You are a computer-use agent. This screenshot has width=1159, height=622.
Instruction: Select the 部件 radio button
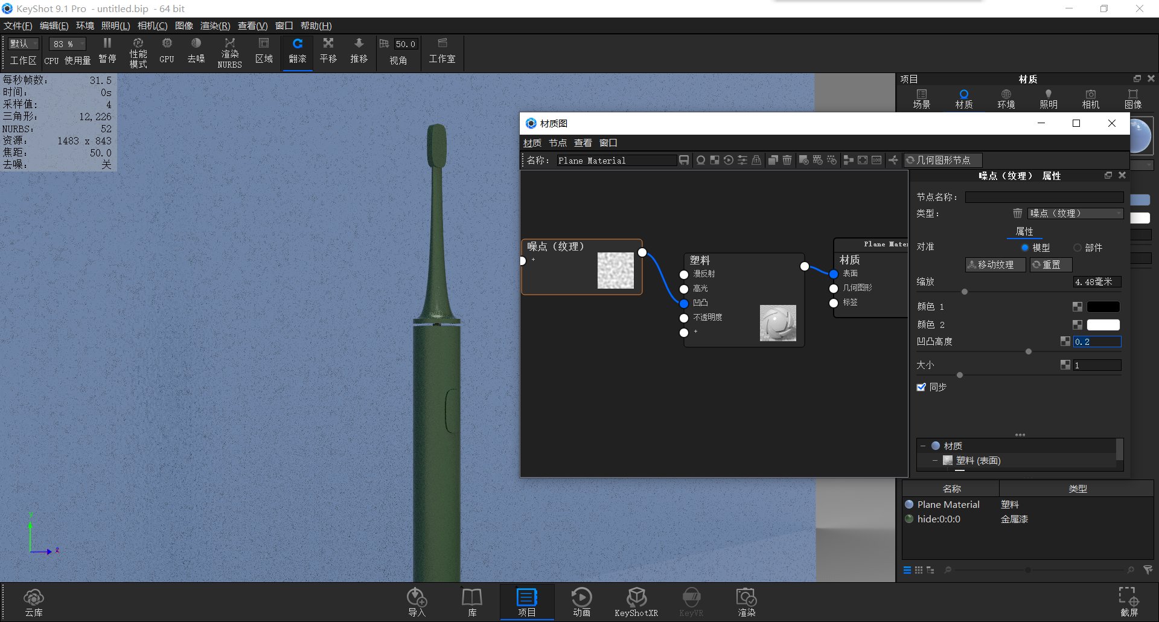click(1077, 248)
